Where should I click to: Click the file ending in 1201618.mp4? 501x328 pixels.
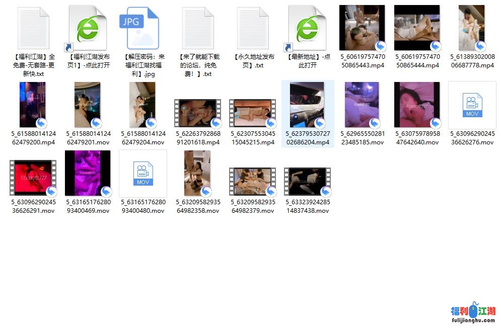click(x=197, y=113)
